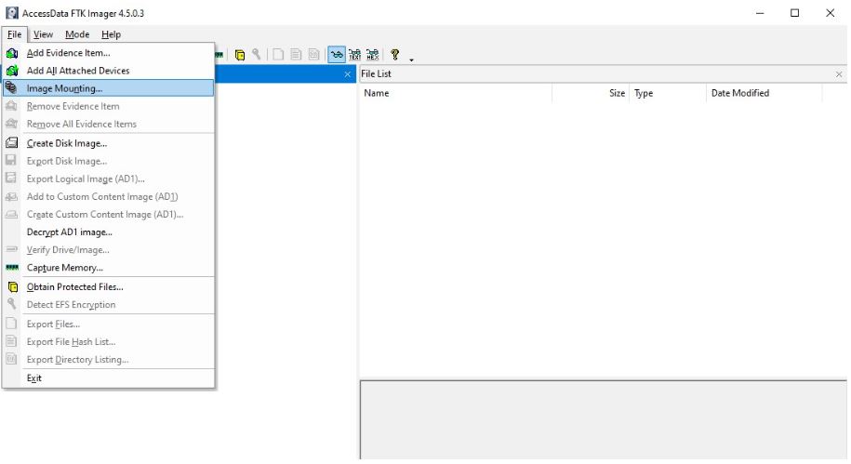Select Detect EFS Encryption menu entry
This screenshot has height=464, width=851.
coord(108,305)
